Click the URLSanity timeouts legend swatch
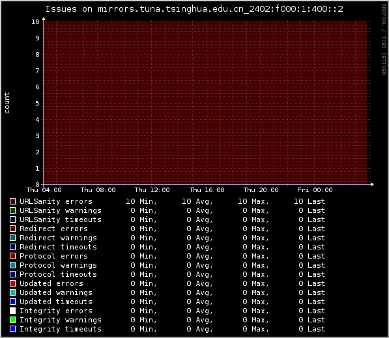Viewport: 389px width, 338px height. [x=12, y=219]
